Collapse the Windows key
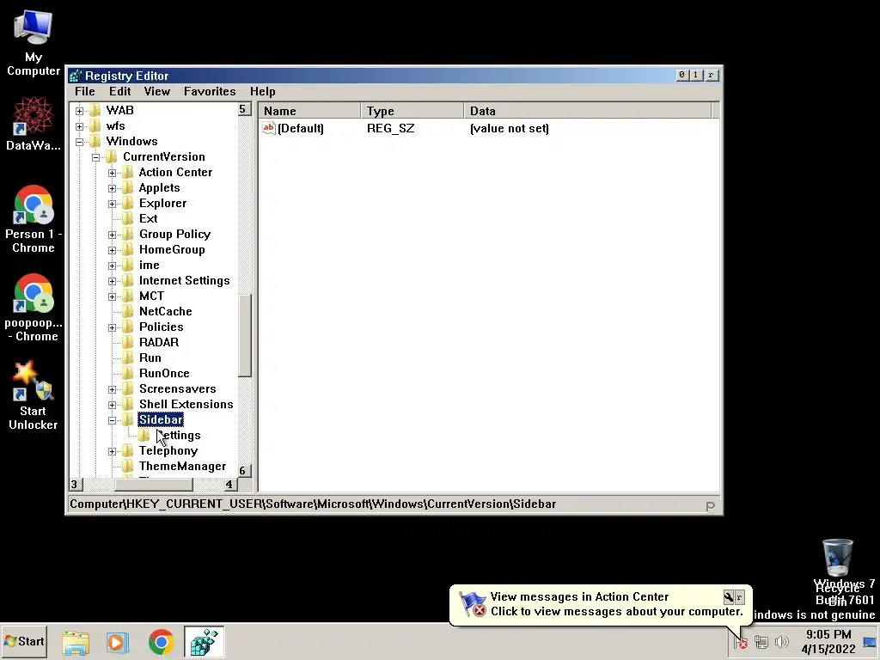 click(x=80, y=142)
